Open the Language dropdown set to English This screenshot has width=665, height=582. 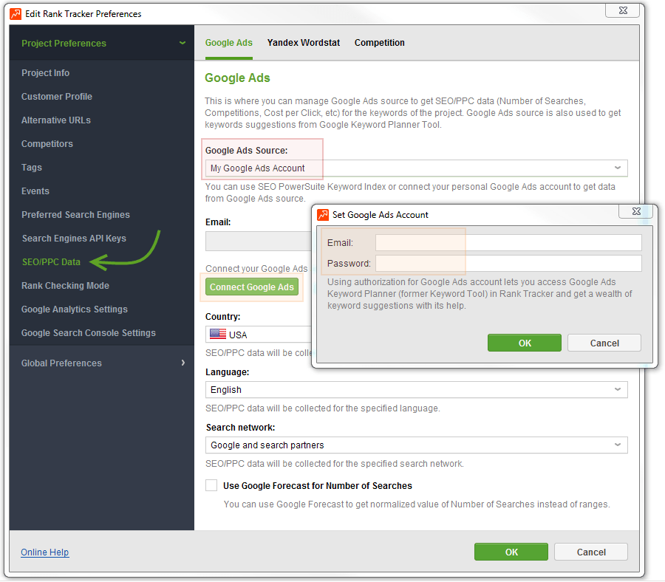click(x=416, y=389)
